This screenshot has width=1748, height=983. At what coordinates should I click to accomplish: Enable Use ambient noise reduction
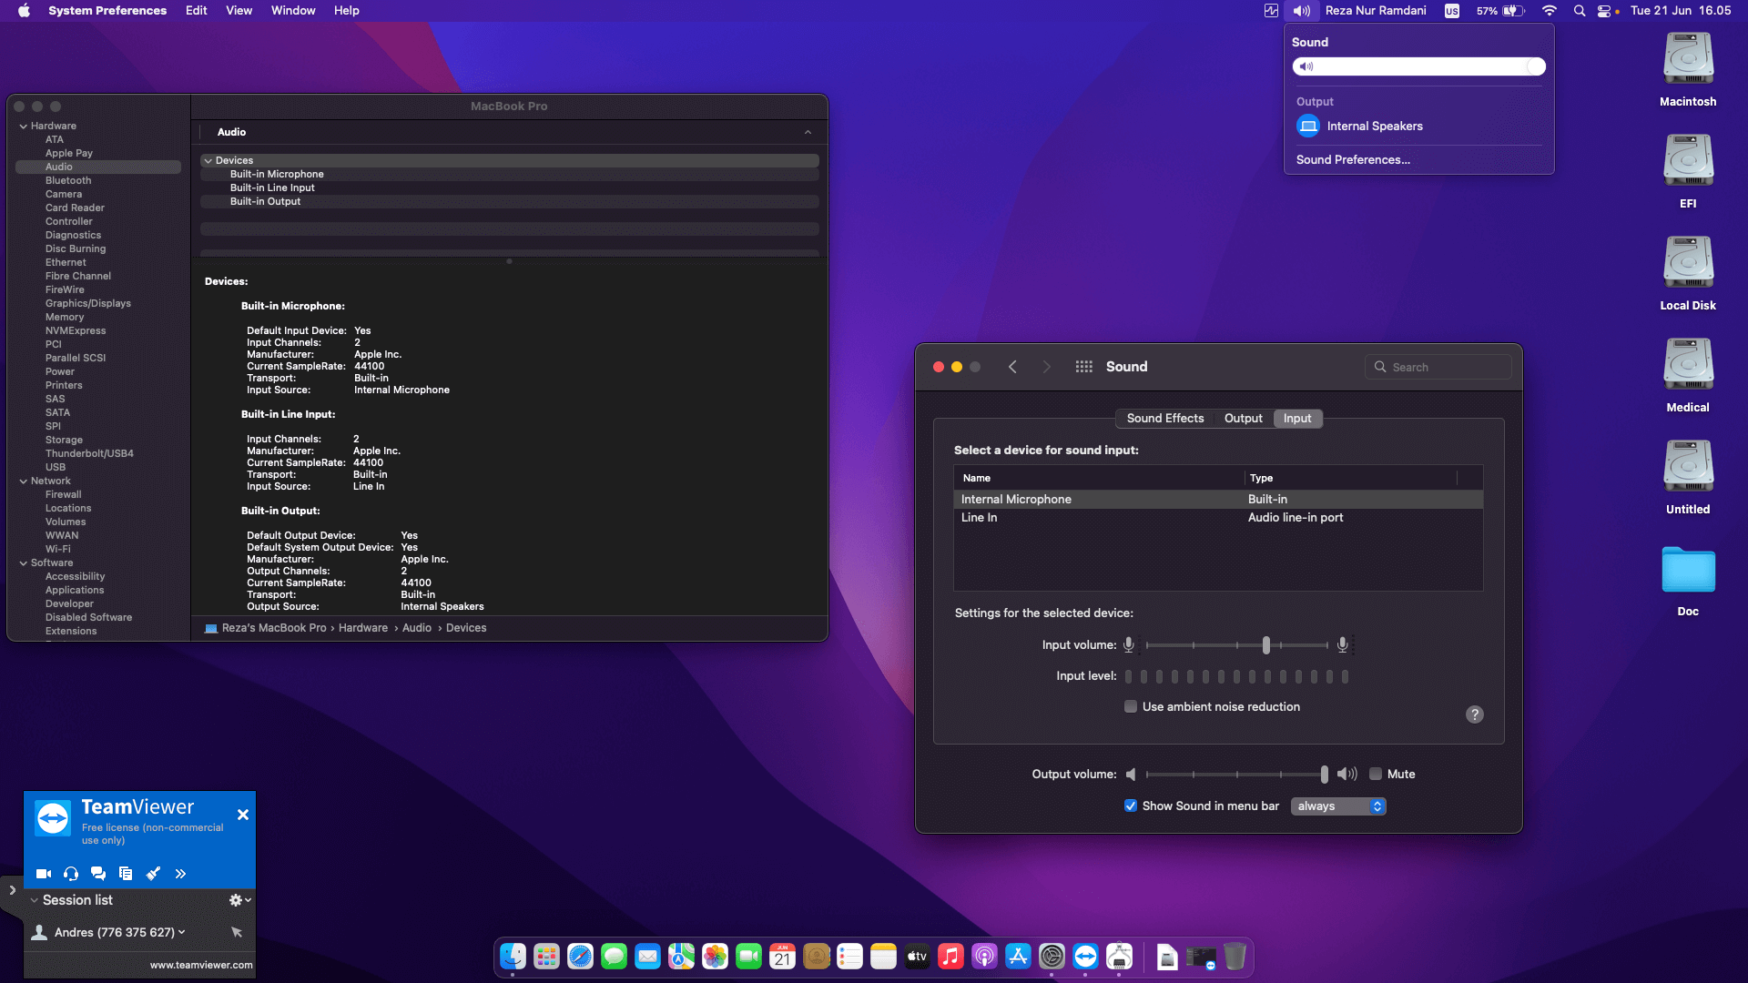[x=1130, y=706]
